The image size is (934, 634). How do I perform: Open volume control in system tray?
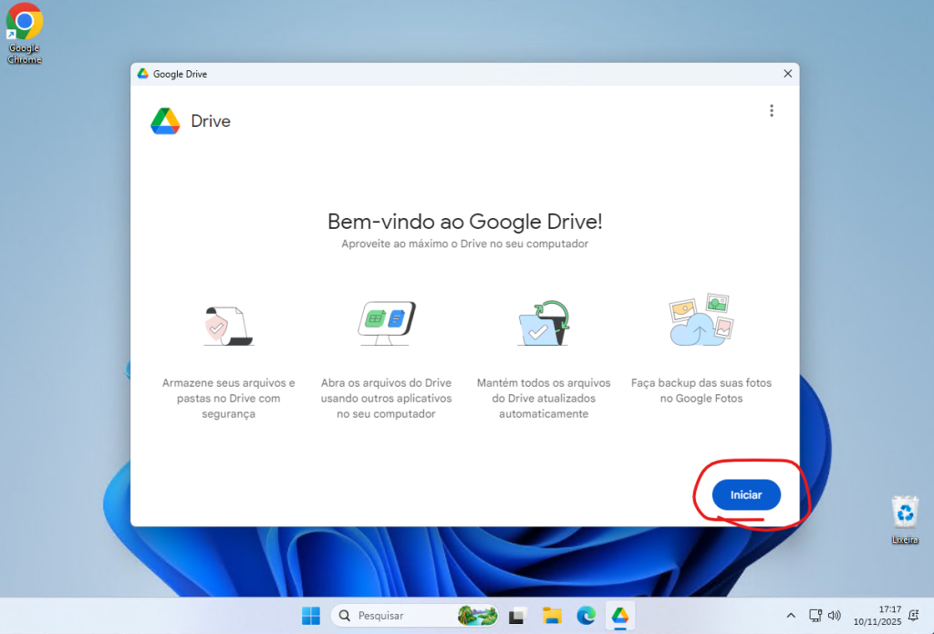click(834, 616)
